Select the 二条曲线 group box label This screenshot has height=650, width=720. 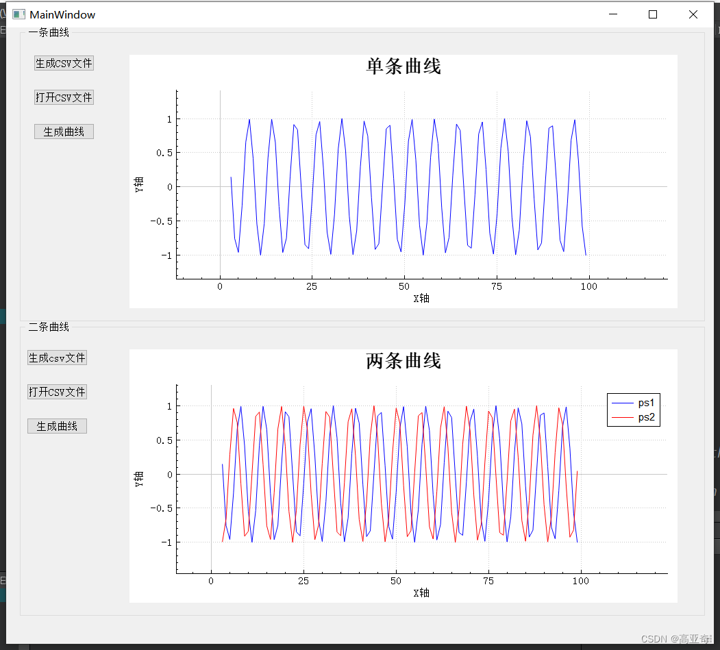click(48, 327)
